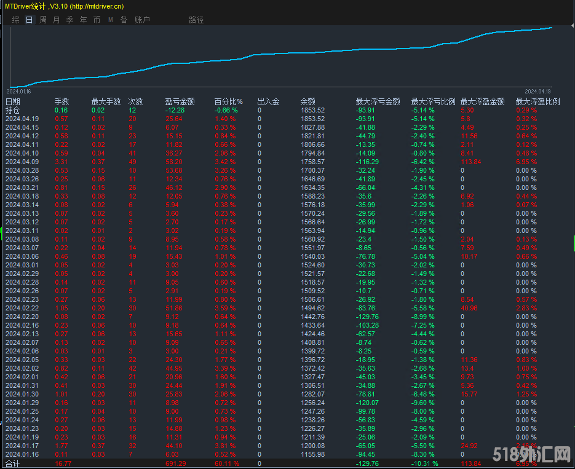Select the 日 daily statistics tab
The image size is (575, 469).
[x=30, y=20]
